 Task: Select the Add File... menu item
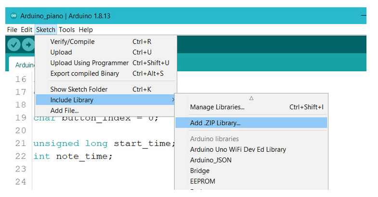click(65, 111)
